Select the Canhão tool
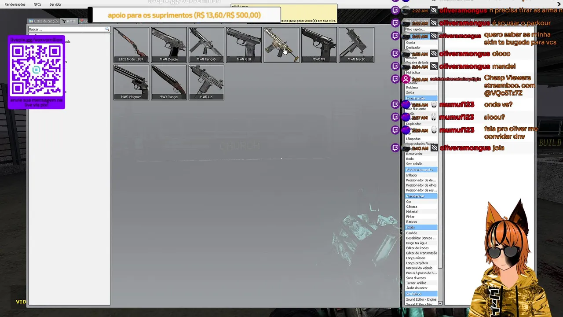 421,233
